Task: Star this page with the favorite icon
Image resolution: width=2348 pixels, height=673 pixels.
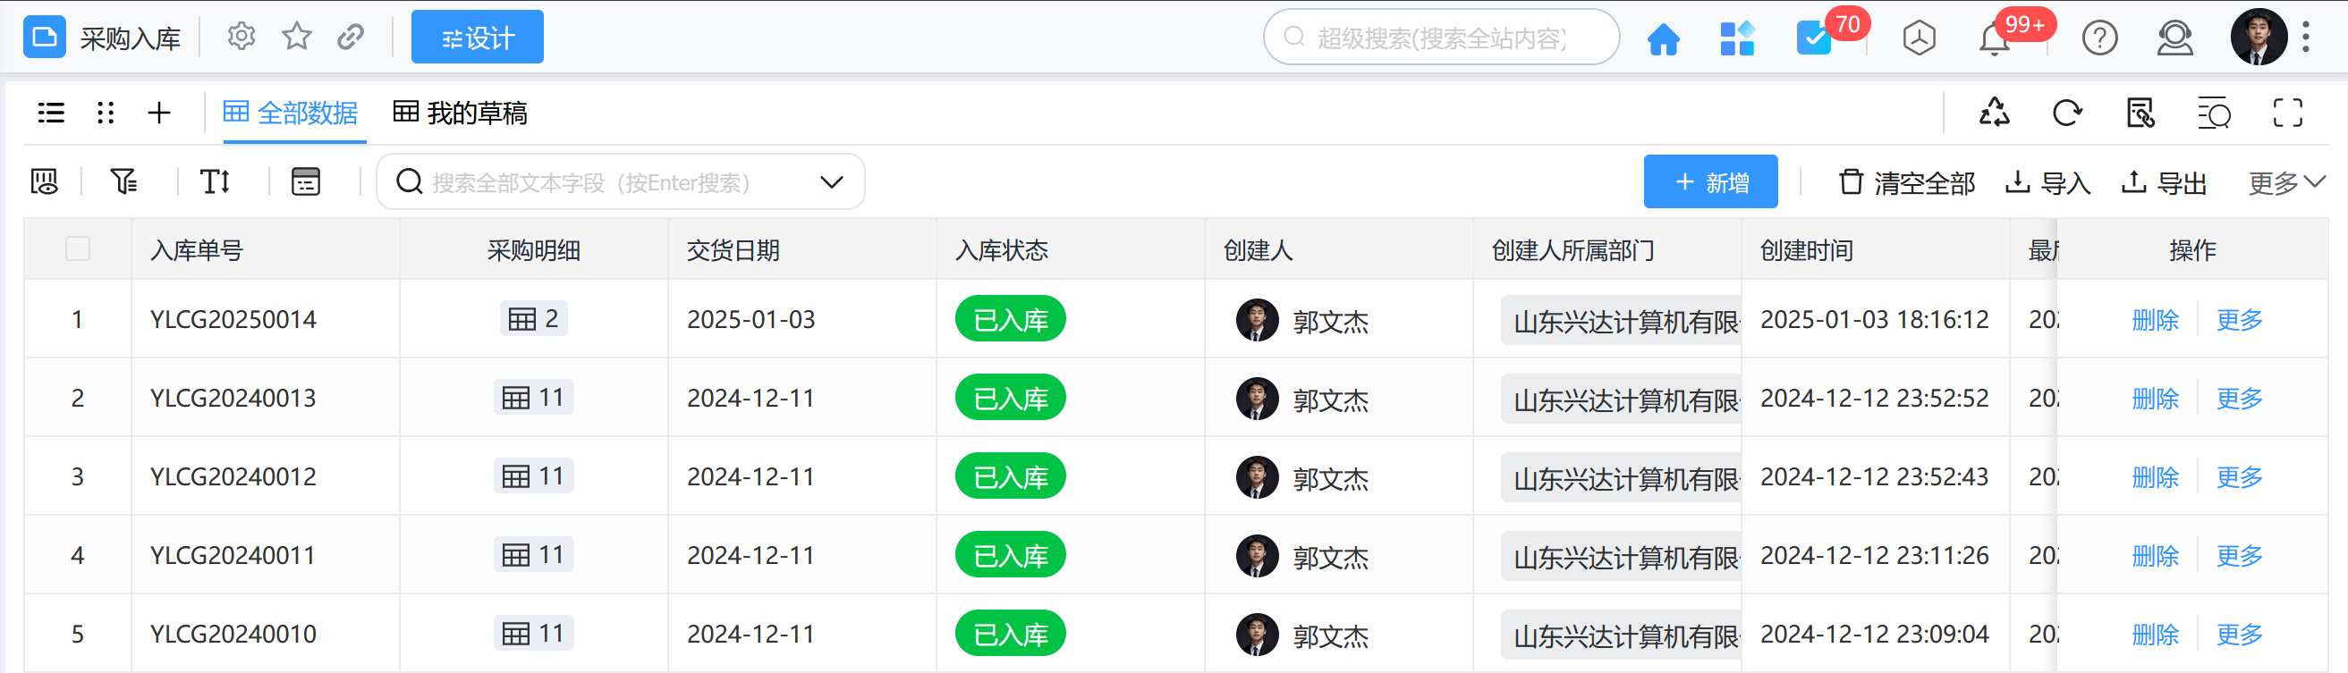Action: (296, 38)
